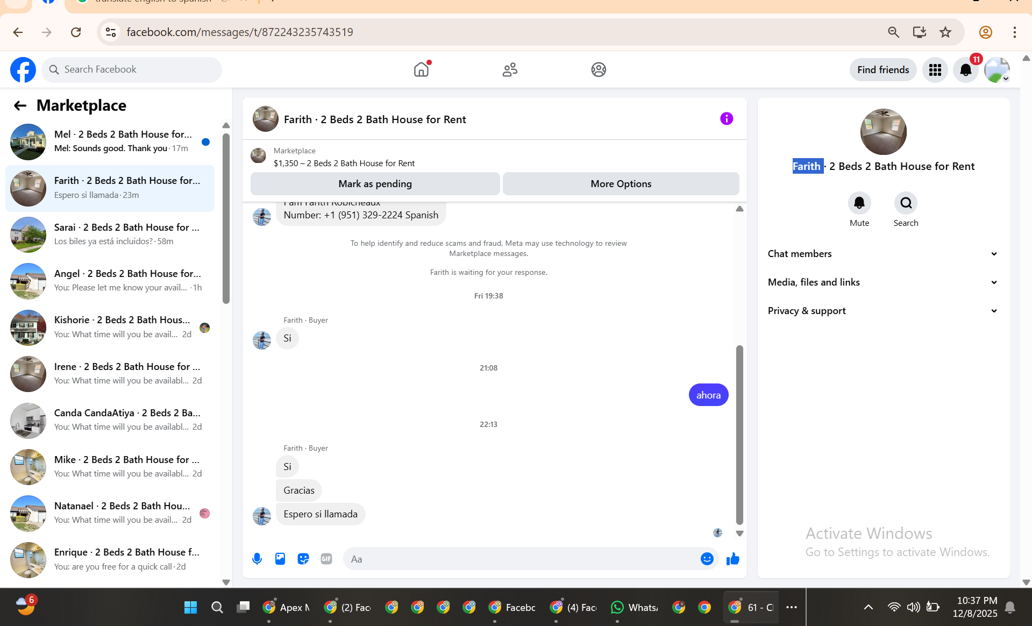Attach a photo using the image icon

(x=280, y=559)
